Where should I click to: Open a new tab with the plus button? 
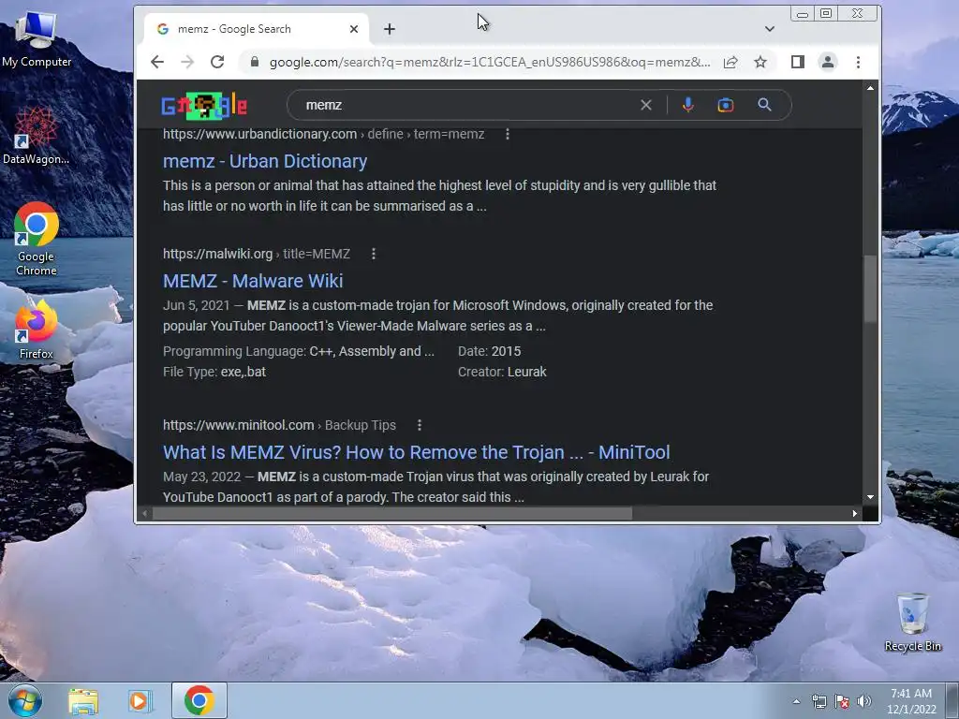[390, 29]
